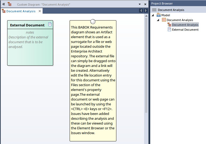
Task: Collapse the Model tree node
Action: pos(153,15)
